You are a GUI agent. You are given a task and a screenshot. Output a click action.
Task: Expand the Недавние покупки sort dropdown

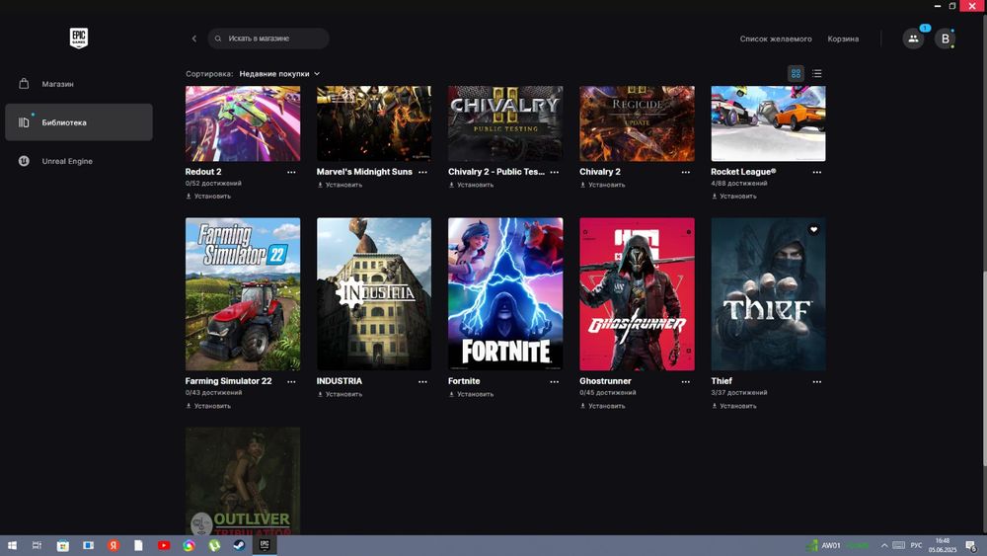(279, 74)
